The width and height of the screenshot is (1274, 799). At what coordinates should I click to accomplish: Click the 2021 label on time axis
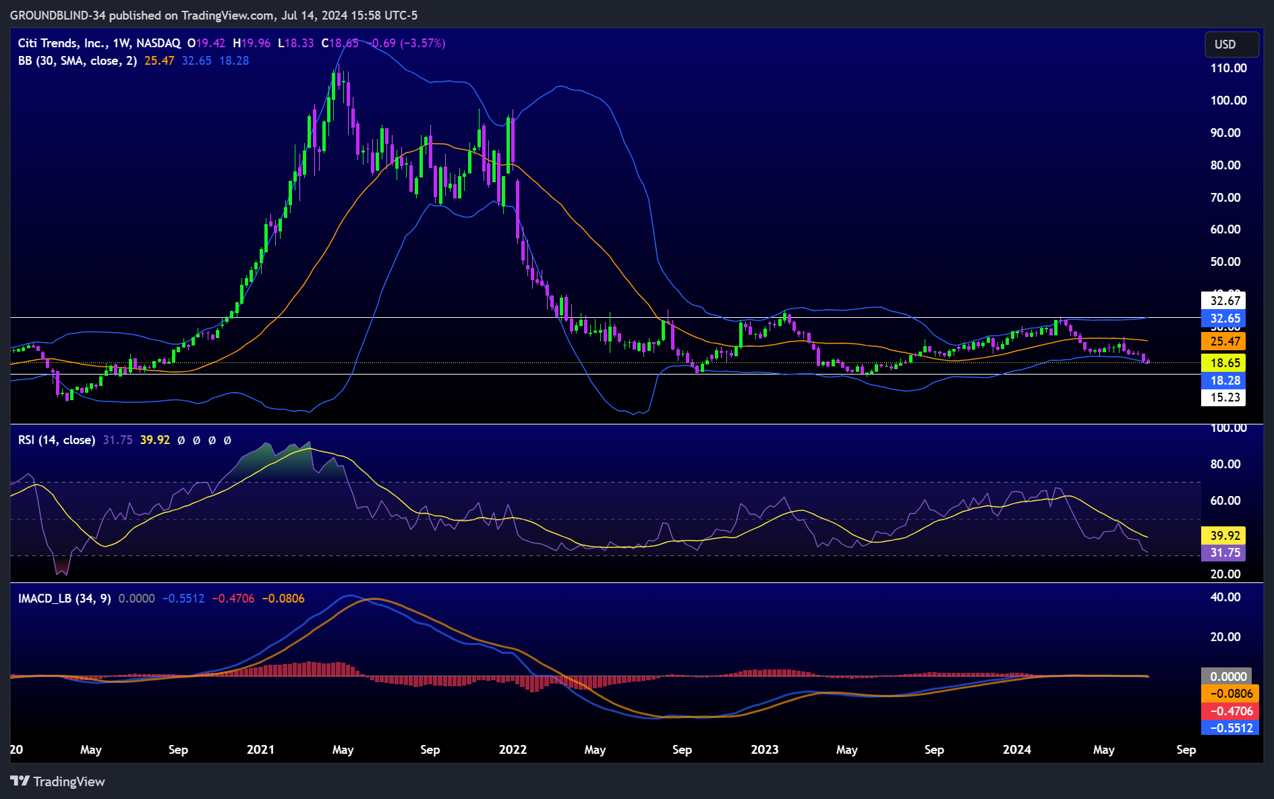click(x=260, y=750)
